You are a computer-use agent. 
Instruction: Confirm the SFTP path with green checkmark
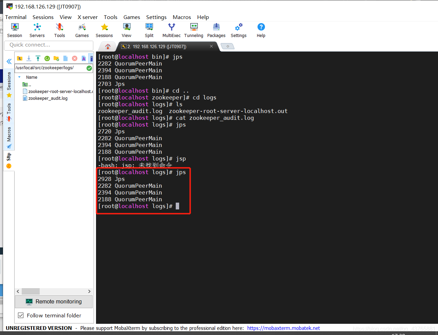tap(89, 68)
